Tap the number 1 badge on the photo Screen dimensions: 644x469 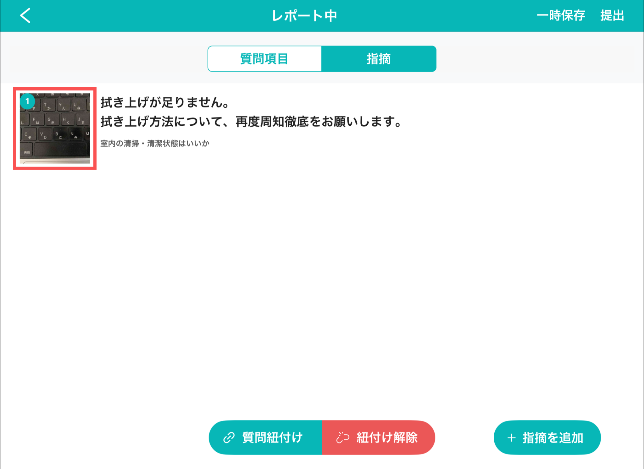click(27, 101)
